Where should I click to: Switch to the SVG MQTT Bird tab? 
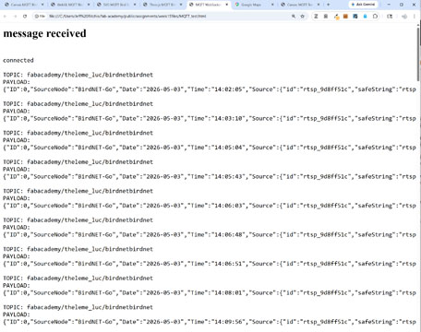coord(116,5)
